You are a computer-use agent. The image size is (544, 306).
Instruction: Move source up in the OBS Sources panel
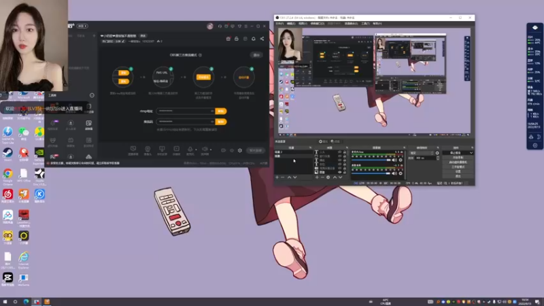tap(335, 177)
